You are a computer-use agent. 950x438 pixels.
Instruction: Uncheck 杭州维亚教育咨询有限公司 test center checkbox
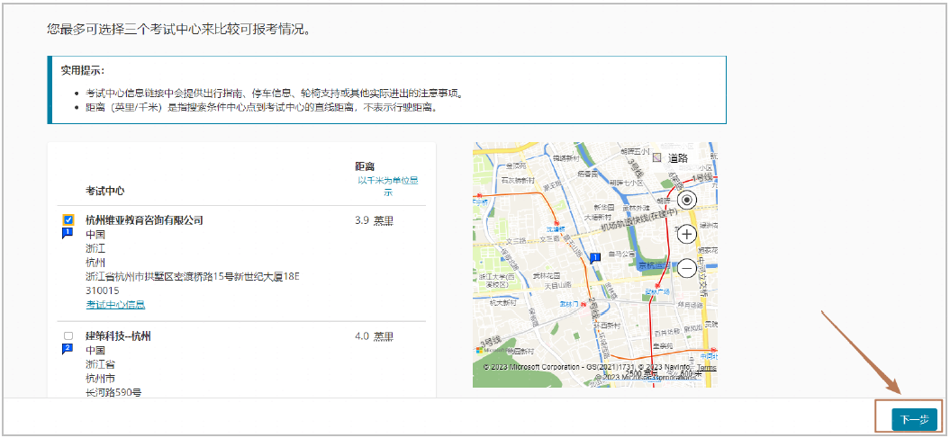[68, 219]
